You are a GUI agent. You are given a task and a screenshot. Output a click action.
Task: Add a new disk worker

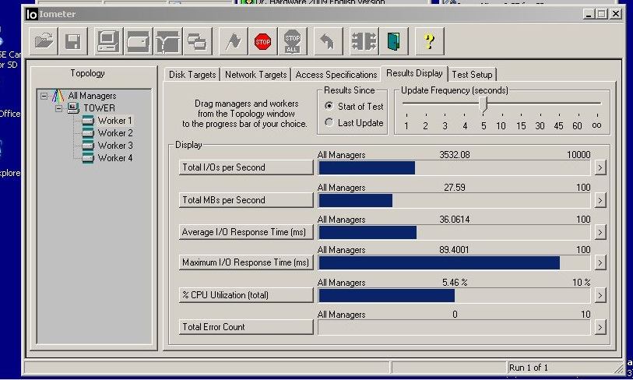pyautogui.click(x=139, y=41)
